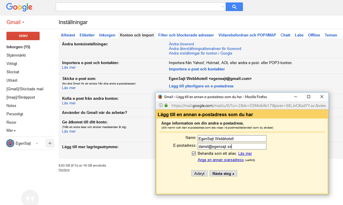Open the Resor label
The height and width of the screenshot is (205, 343).
11,122
